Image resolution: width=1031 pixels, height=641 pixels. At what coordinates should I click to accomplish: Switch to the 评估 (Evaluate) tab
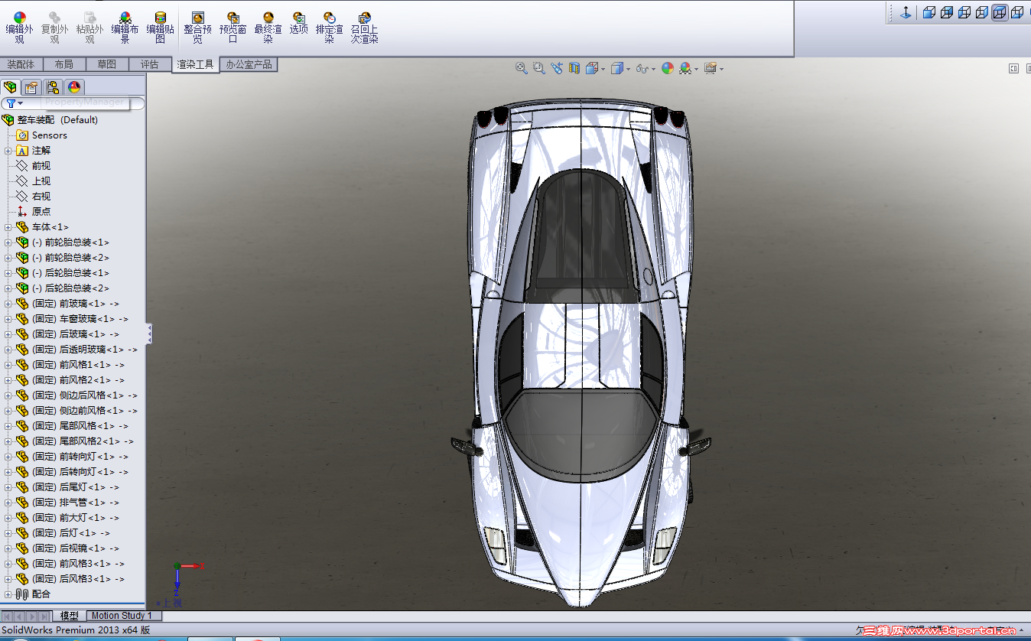(x=149, y=64)
